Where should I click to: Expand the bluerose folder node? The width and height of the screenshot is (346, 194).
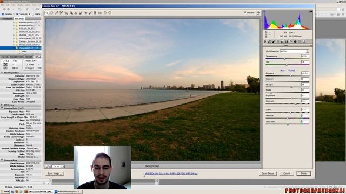click(14, 35)
